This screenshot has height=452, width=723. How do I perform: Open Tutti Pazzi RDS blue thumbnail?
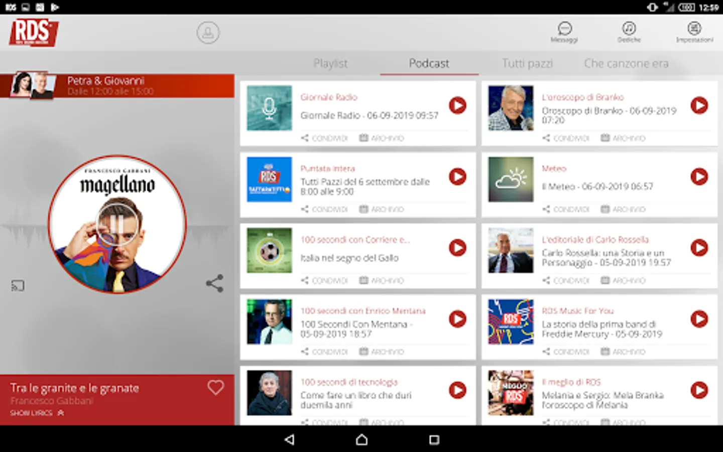(x=269, y=179)
